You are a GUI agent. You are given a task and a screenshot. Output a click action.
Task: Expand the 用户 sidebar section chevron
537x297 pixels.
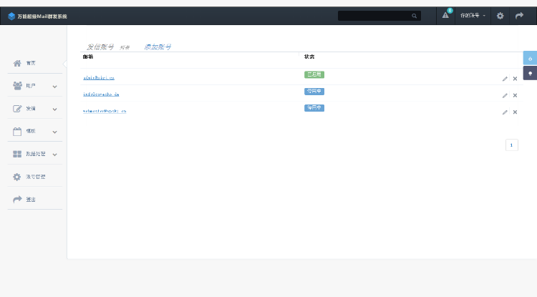pos(55,87)
